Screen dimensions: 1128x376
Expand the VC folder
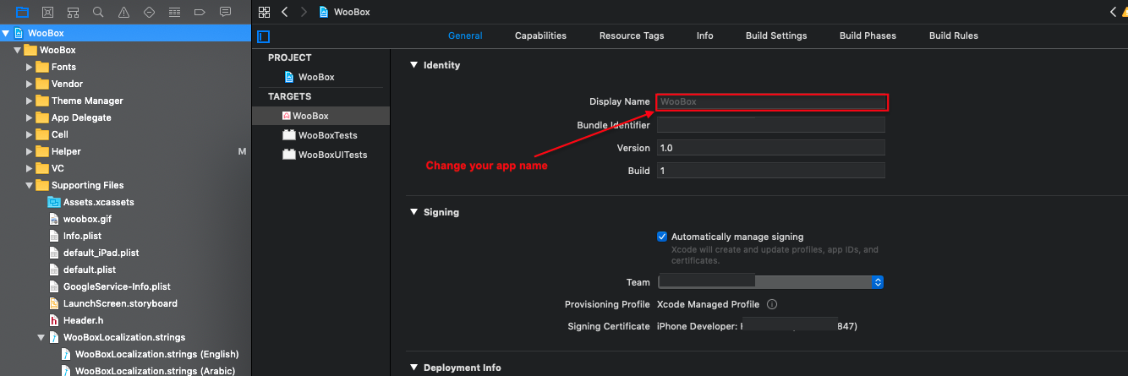(30, 168)
